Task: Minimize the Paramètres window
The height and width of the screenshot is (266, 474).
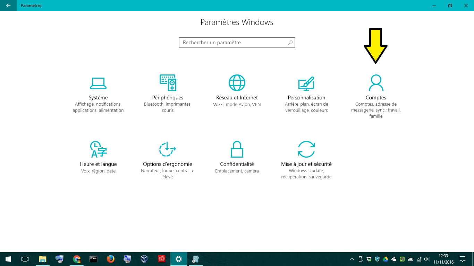Action: 434,6
